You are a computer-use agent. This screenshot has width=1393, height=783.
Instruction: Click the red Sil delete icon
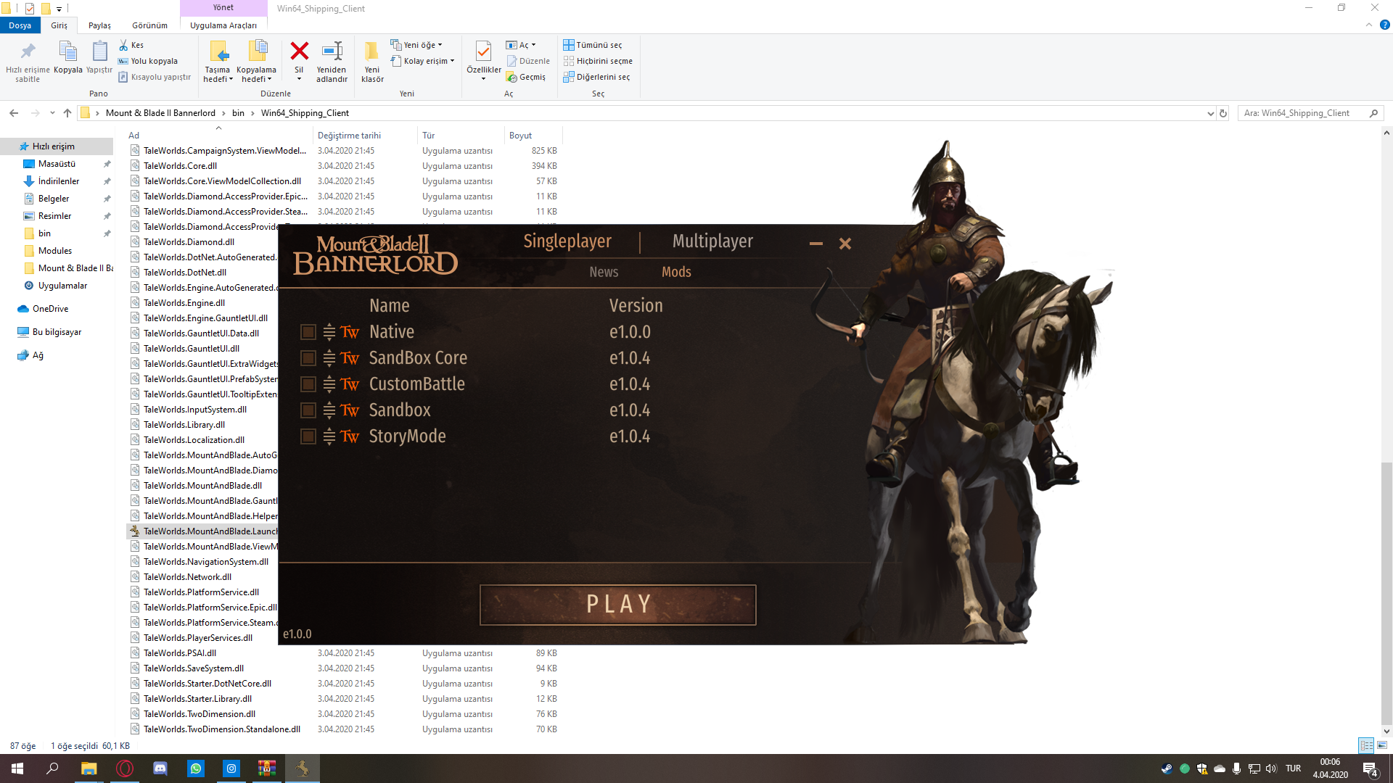tap(299, 51)
